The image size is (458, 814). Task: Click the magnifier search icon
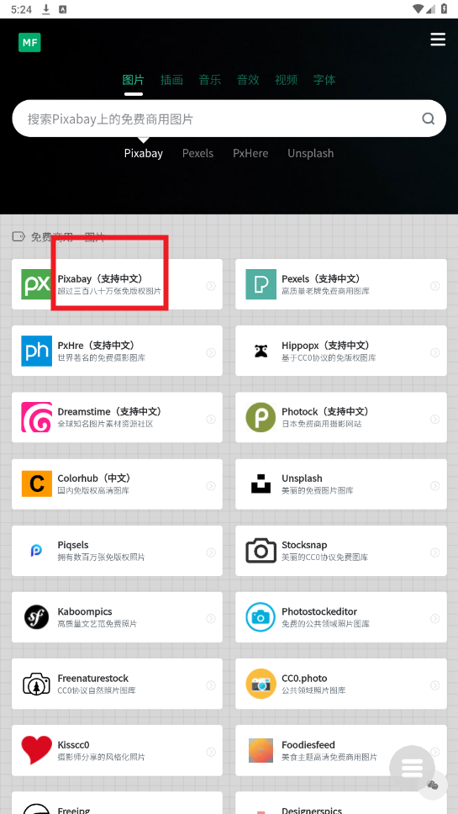pyautogui.click(x=428, y=119)
